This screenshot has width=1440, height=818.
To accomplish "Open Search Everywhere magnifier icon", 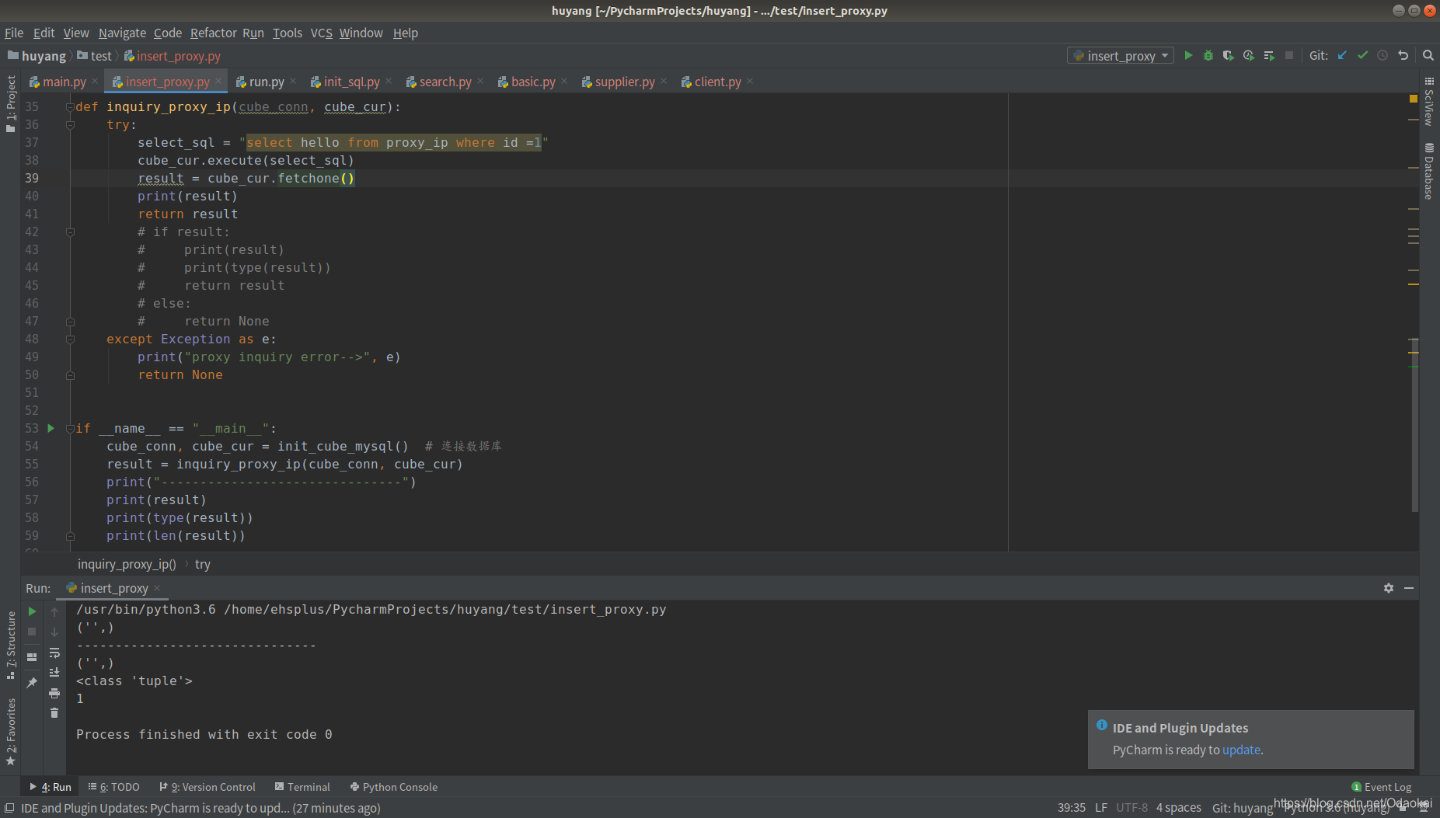I will tap(1428, 55).
